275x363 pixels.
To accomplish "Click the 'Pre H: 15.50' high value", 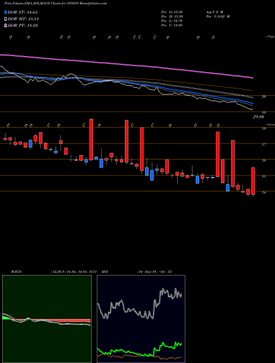I will pyautogui.click(x=172, y=16).
